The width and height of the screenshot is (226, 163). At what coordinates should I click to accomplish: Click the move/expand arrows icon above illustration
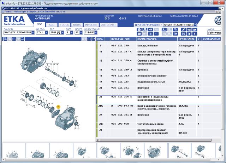click(x=93, y=39)
